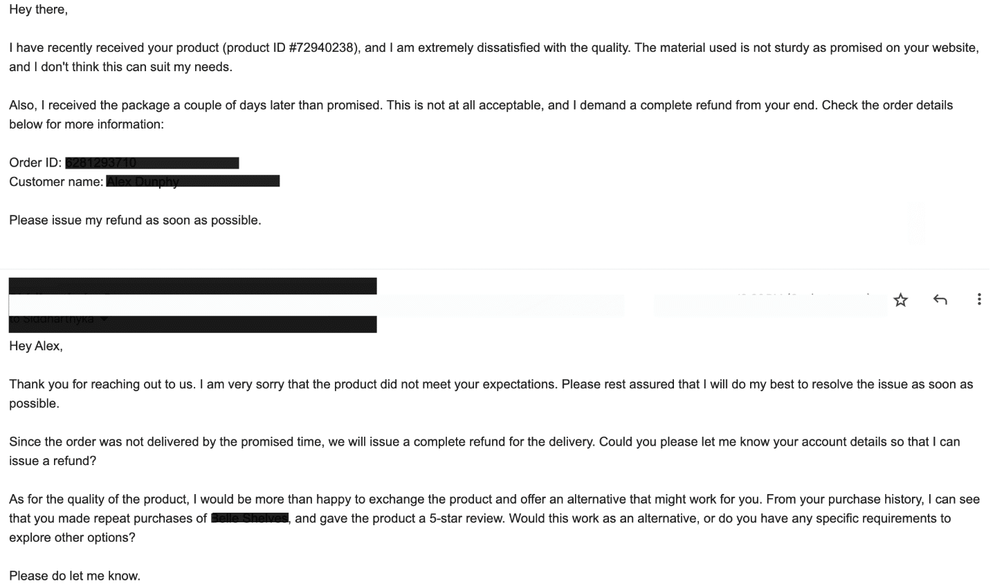Select the customer name Alex Dunphy

pos(142,181)
